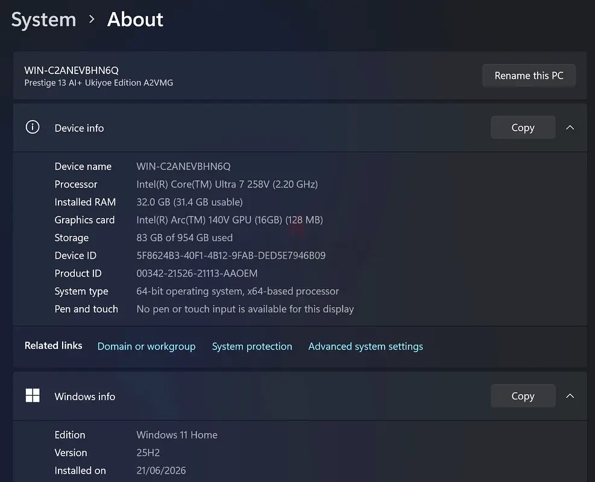The image size is (595, 482).
Task: Click the Version label
Action: pos(71,453)
